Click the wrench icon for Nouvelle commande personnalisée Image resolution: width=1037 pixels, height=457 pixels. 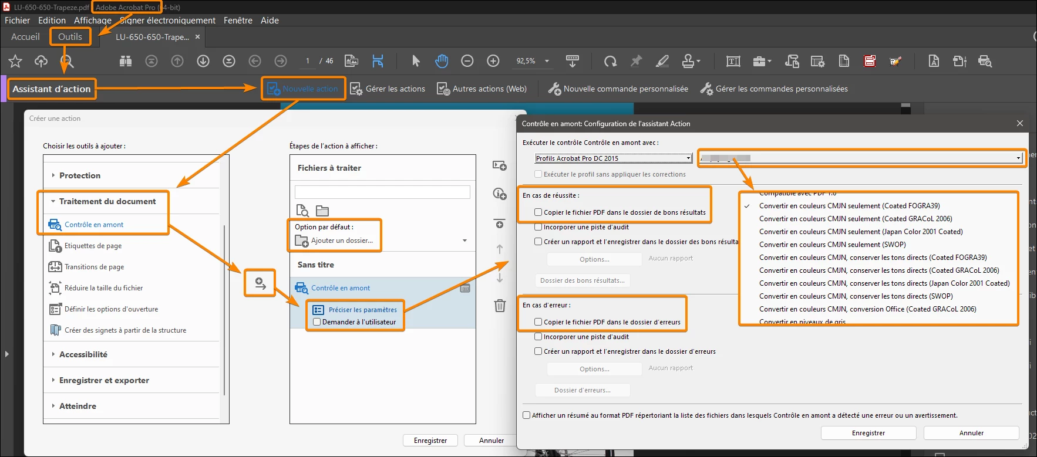tap(554, 89)
